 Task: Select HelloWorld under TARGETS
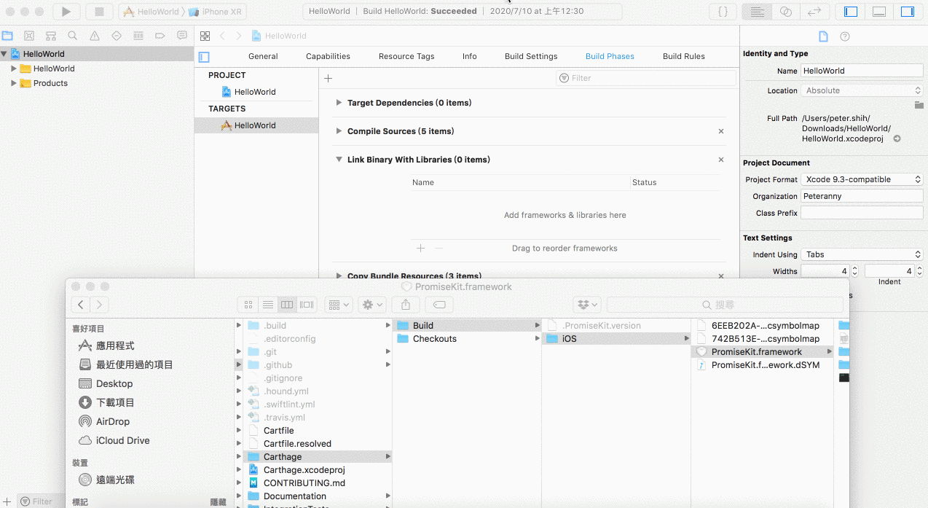click(256, 125)
